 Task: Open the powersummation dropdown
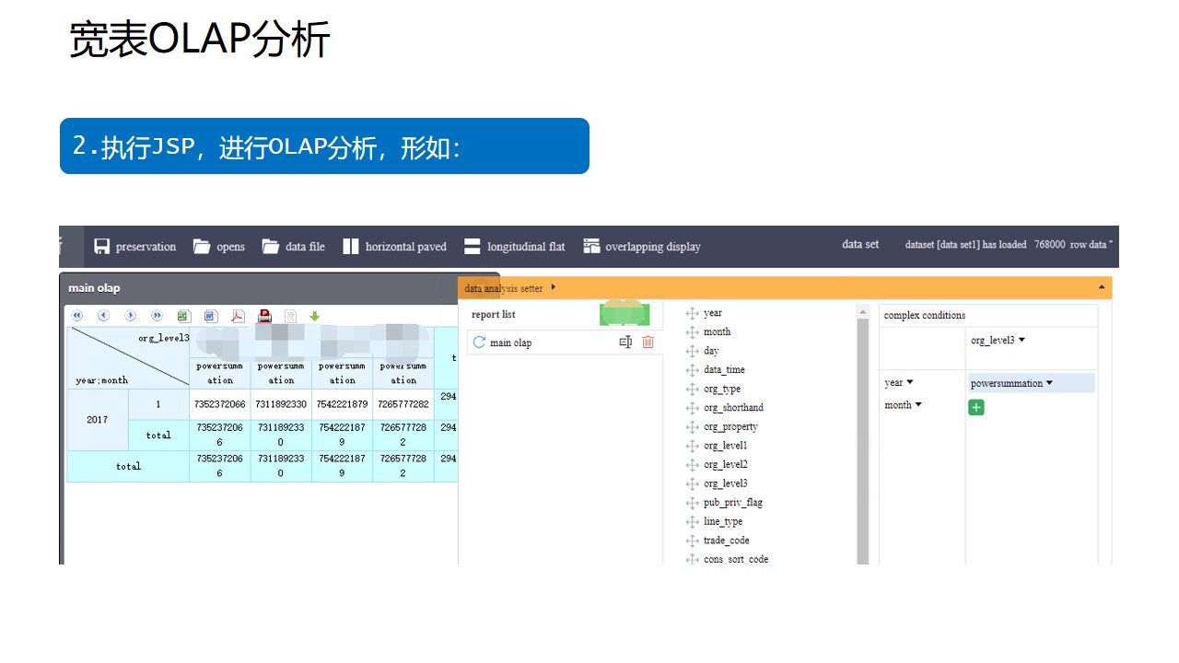1049,384
